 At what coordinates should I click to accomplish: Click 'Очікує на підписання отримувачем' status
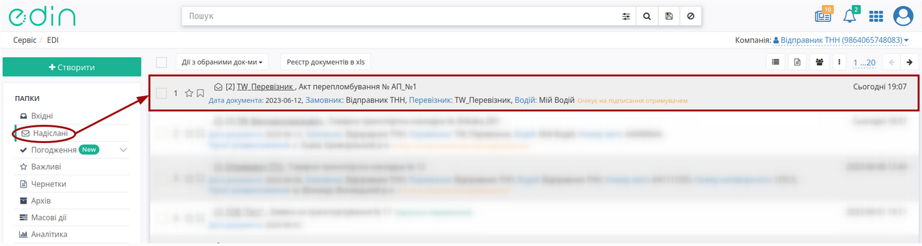pyautogui.click(x=632, y=100)
